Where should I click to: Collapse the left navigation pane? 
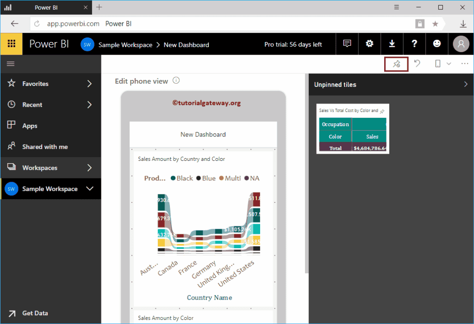point(11,63)
